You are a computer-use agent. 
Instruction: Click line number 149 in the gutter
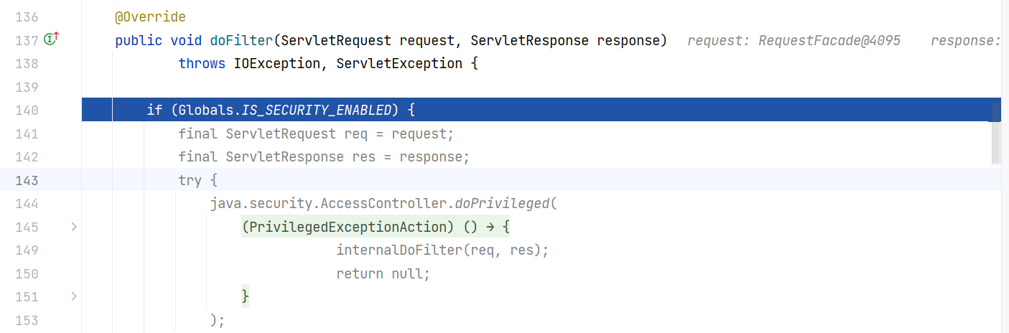[27, 250]
